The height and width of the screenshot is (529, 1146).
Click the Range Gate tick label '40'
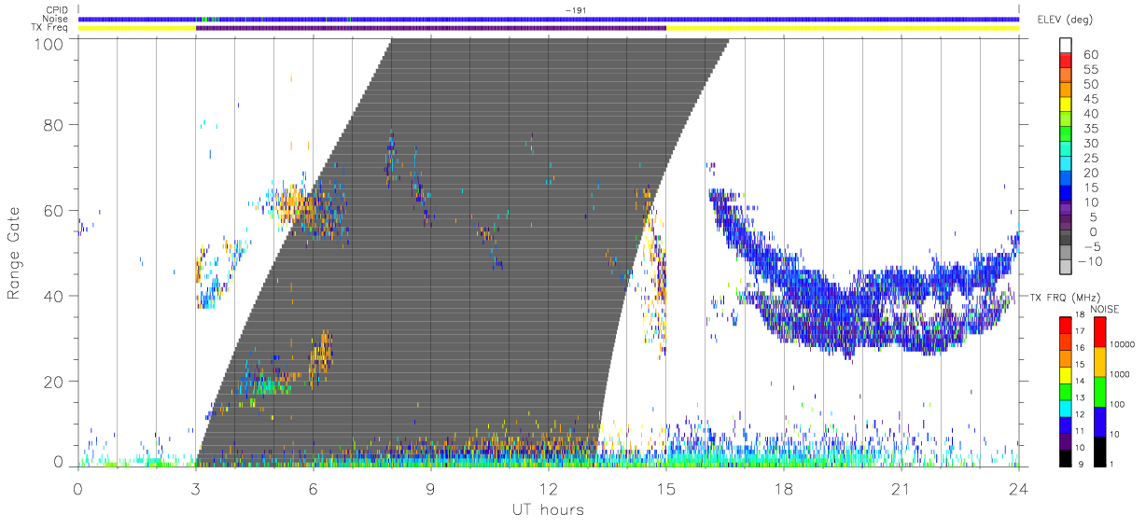55,296
